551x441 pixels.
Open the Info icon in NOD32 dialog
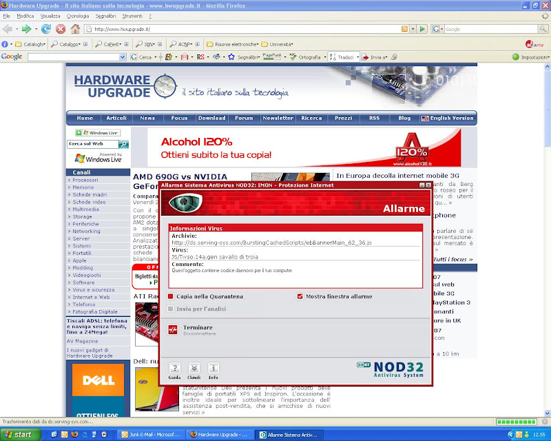pos(214,368)
